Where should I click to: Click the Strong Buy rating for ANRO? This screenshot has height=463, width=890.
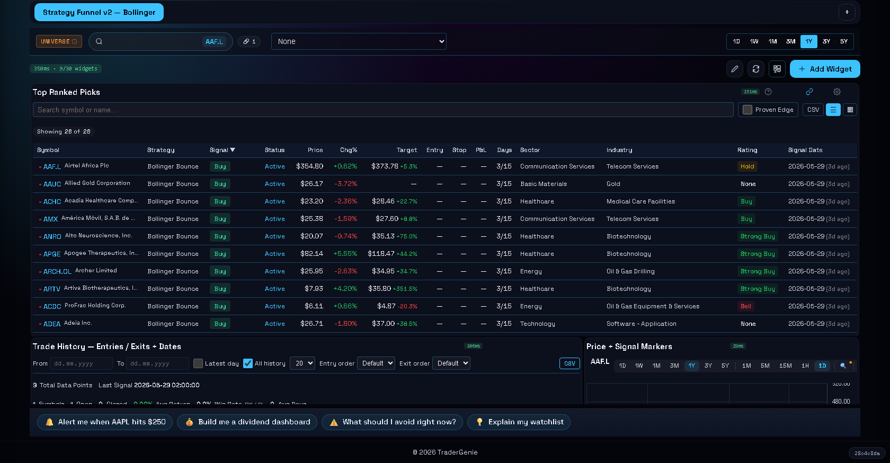pyautogui.click(x=758, y=236)
